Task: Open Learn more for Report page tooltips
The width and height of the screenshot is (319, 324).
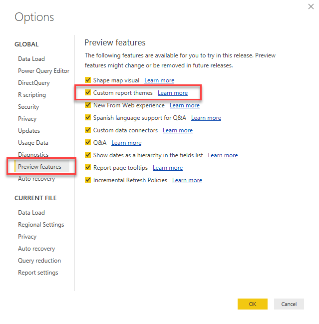Action: (168, 168)
